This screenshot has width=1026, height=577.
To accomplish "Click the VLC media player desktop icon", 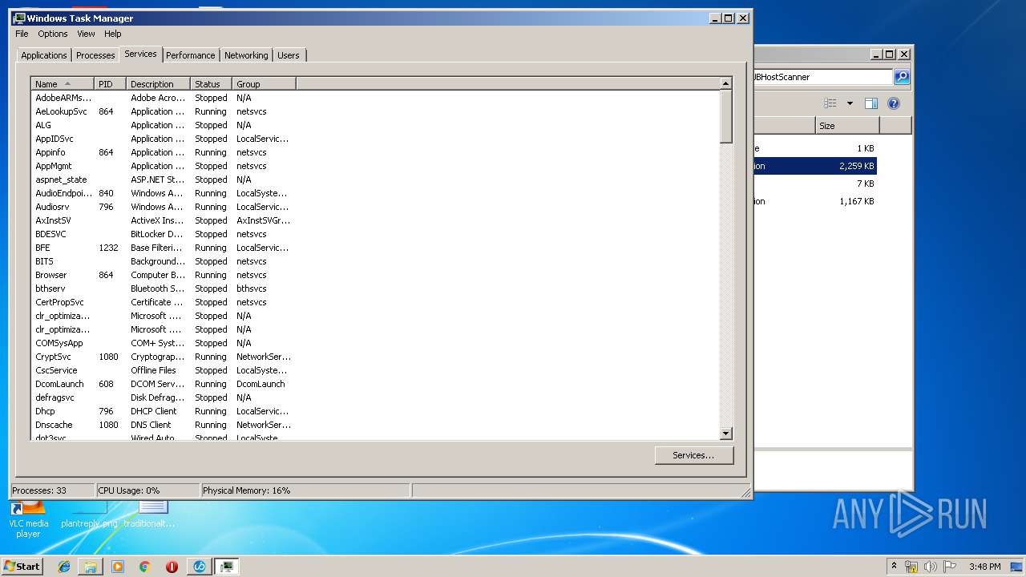I will pos(28,518).
